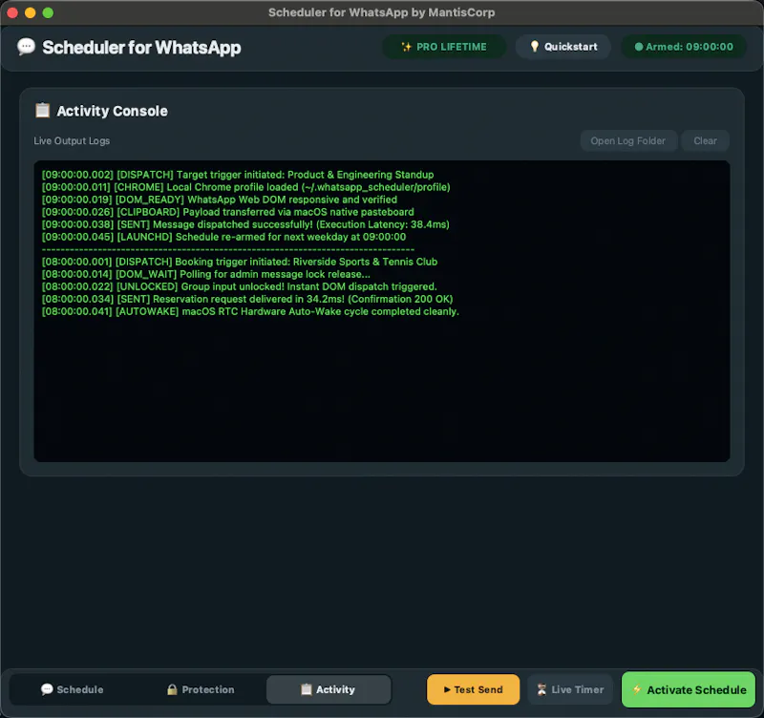Click the padlock icon on Protection tab
Viewport: 764px width, 718px height.
tap(172, 689)
